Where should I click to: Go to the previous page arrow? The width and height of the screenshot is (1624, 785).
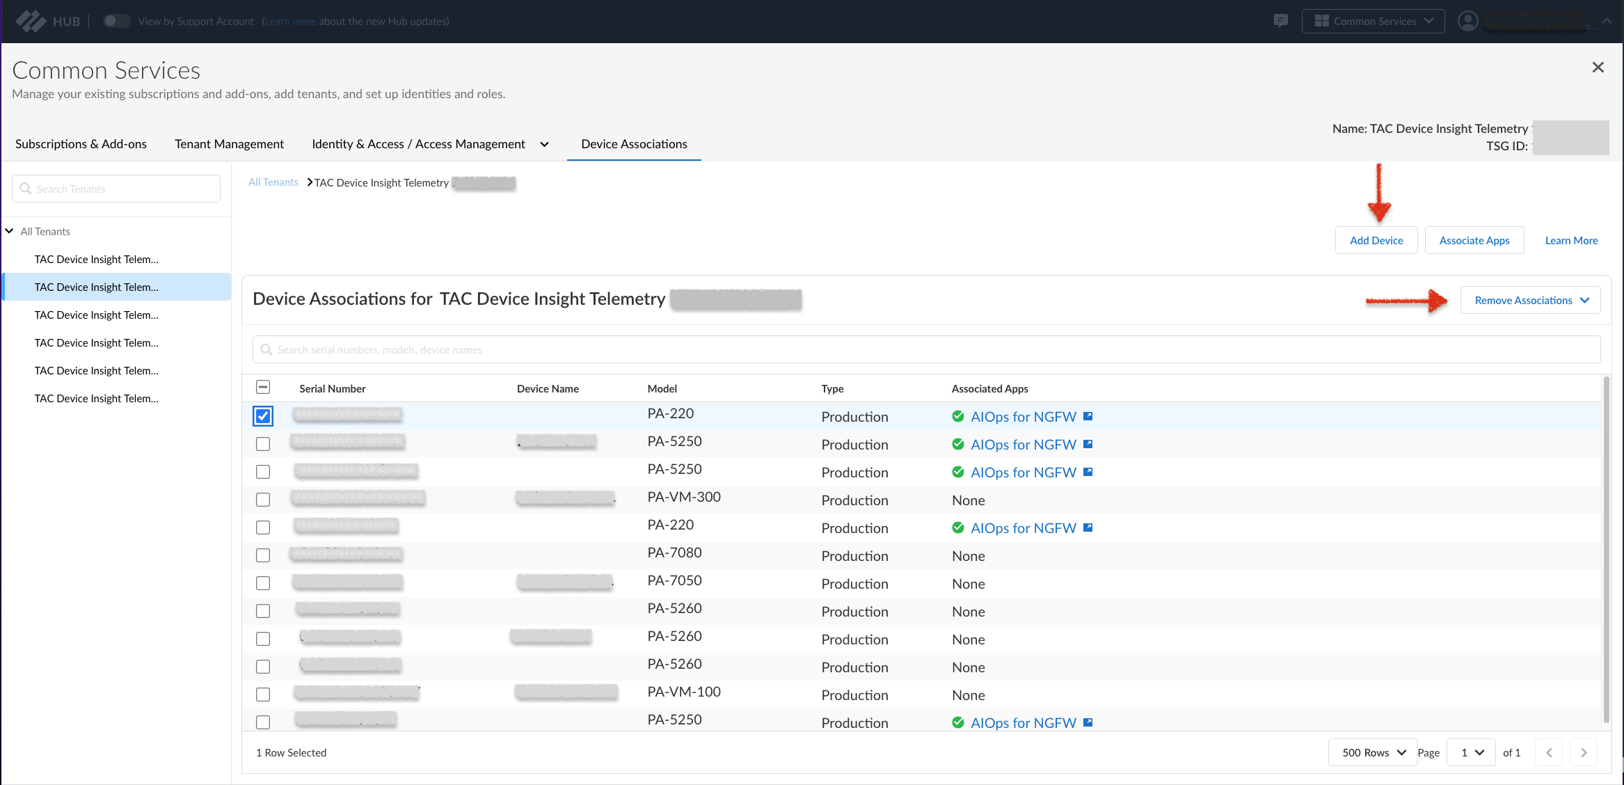pos(1549,752)
